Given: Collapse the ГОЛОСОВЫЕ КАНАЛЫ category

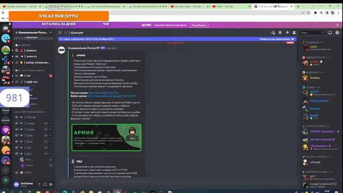Looking at the screenshot, I should point(33,112).
